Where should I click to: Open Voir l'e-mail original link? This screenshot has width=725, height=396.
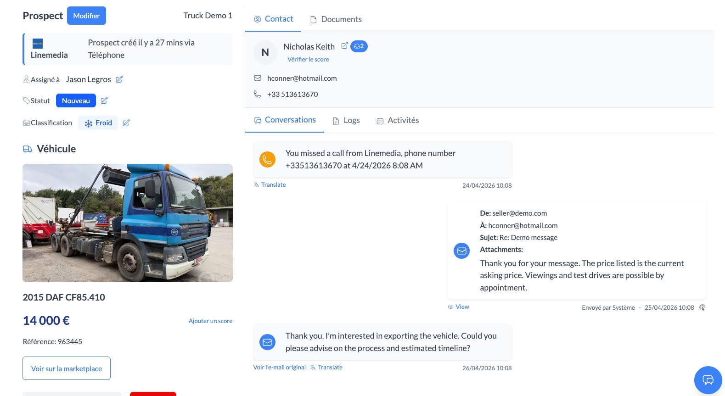(279, 367)
